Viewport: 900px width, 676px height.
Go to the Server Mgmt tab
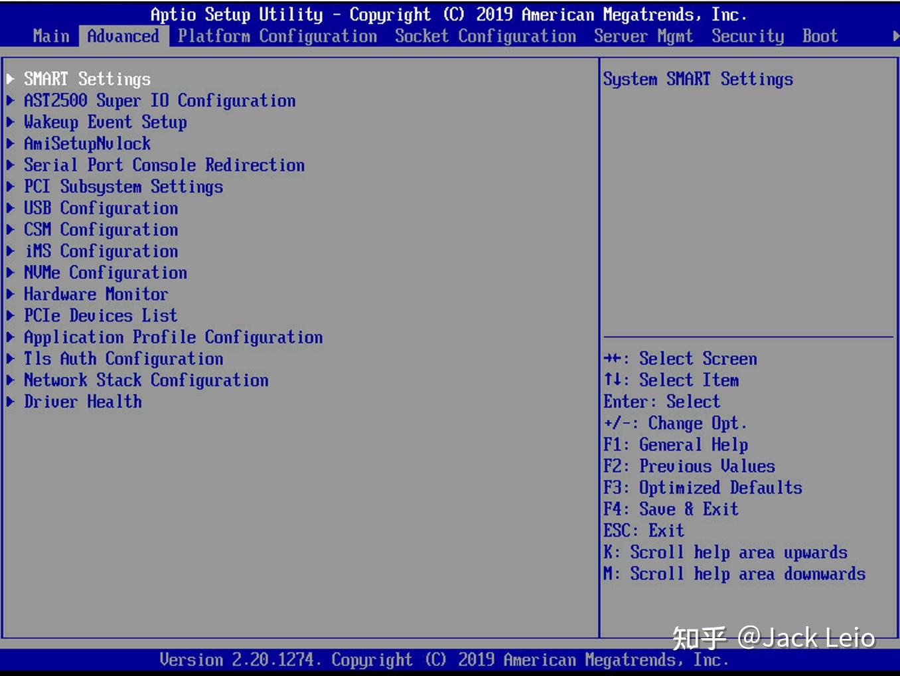point(643,36)
